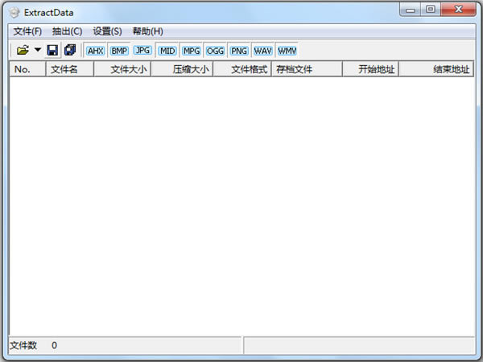Click the save floppy disk icon
The width and height of the screenshot is (483, 362).
tap(52, 51)
